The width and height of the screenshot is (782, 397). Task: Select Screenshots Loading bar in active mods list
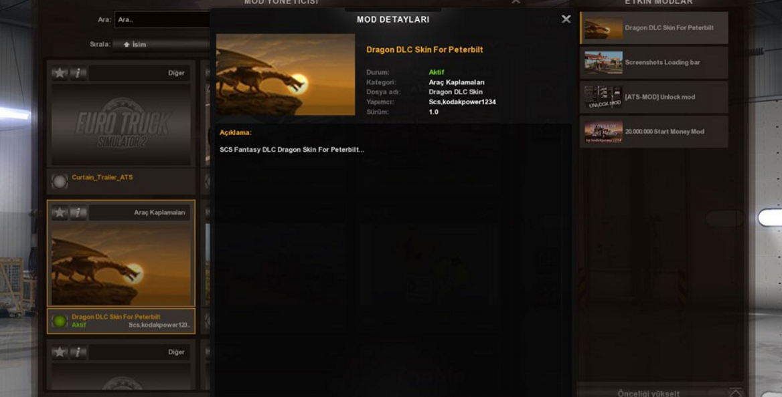pyautogui.click(x=654, y=62)
